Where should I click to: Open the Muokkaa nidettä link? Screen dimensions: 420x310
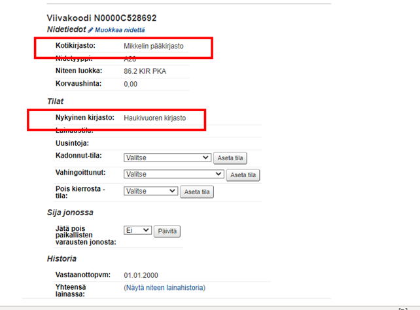pos(120,30)
